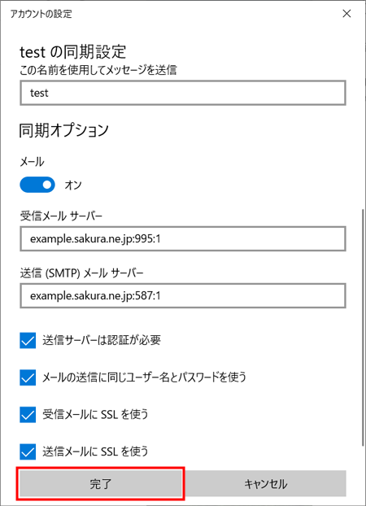Image resolution: width=366 pixels, height=506 pixels.
Task: Click the test の同期設定 heading
Action: coord(73,51)
